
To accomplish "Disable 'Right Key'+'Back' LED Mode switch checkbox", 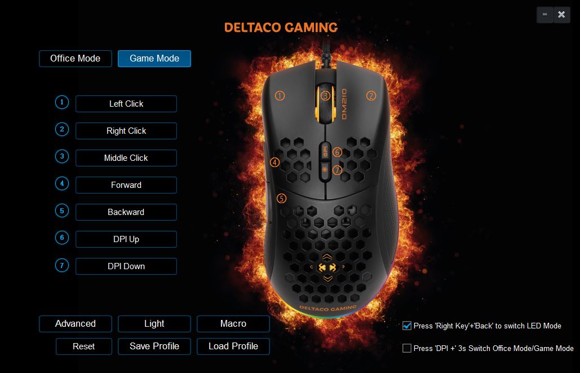I will 407,326.
